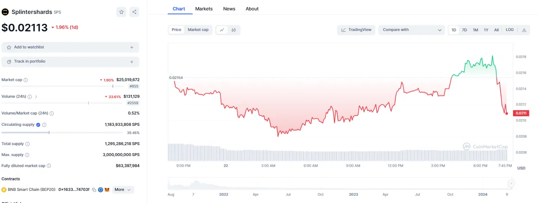Click the BNB Smart Chain logo icon
This screenshot has height=203, width=538.
[x=4, y=190]
